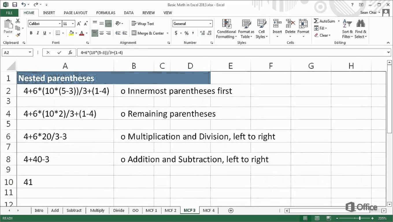
Task: Toggle italic formatting
Action: coord(38,33)
